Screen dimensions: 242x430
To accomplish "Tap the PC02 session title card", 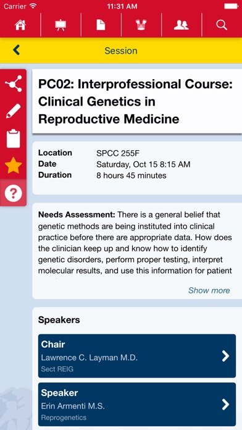I will coord(137,101).
